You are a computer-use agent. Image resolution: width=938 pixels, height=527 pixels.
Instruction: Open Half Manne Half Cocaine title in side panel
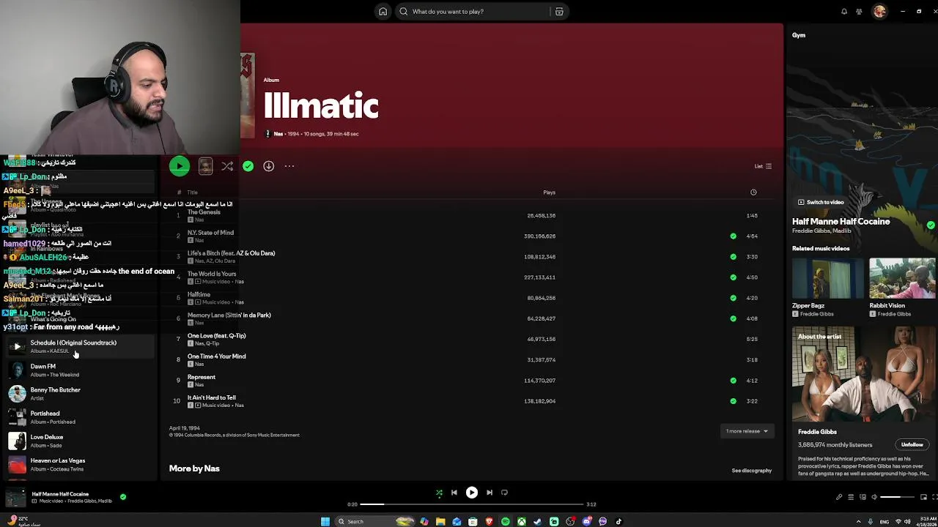click(841, 221)
